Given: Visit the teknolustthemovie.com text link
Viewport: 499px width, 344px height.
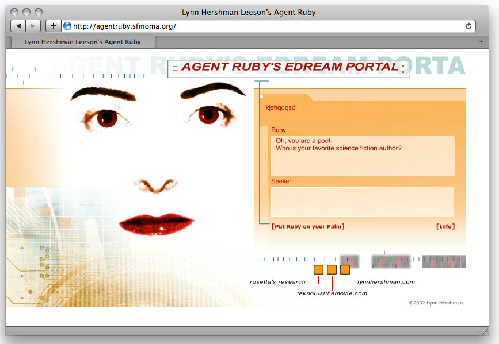Looking at the screenshot, I should click(x=332, y=293).
